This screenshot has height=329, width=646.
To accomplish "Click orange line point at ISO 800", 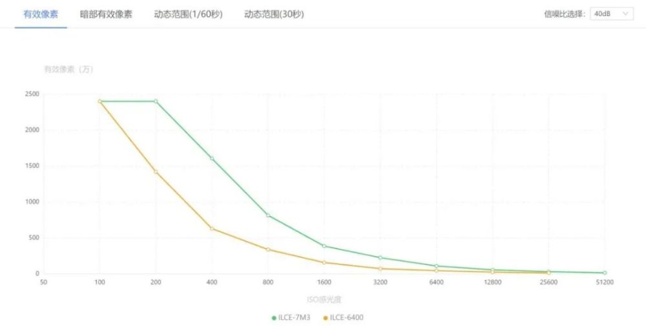I will pyautogui.click(x=268, y=249).
